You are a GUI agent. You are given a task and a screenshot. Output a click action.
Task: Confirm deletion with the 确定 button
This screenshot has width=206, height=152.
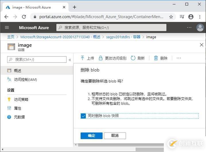[x=92, y=136]
